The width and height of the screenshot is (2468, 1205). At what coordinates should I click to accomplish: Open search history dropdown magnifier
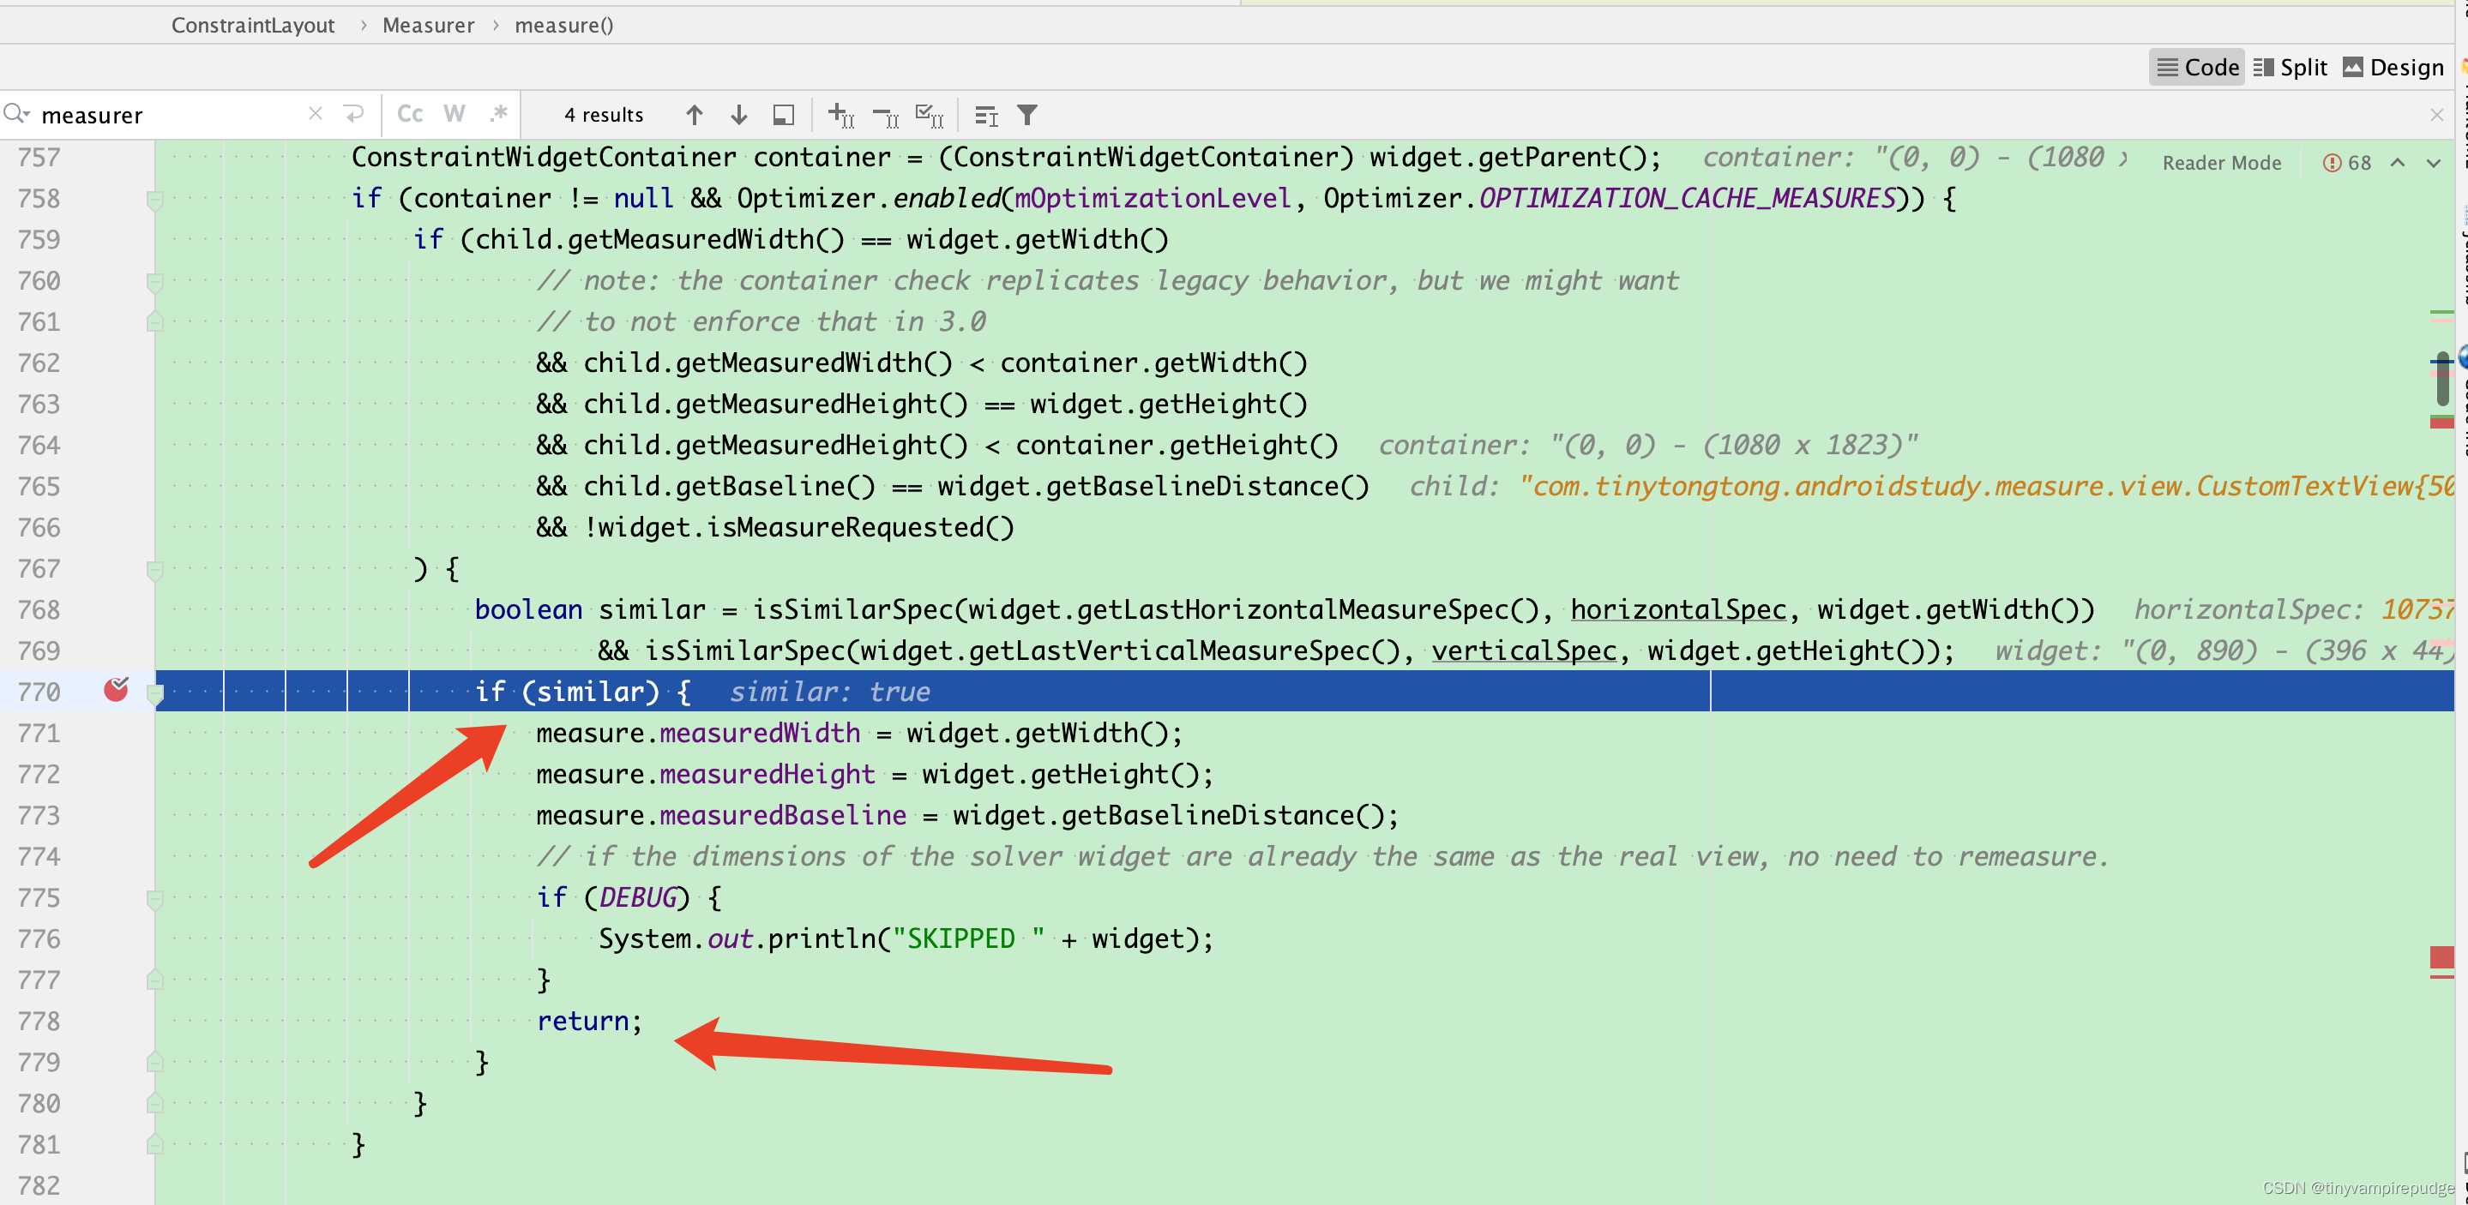(16, 114)
